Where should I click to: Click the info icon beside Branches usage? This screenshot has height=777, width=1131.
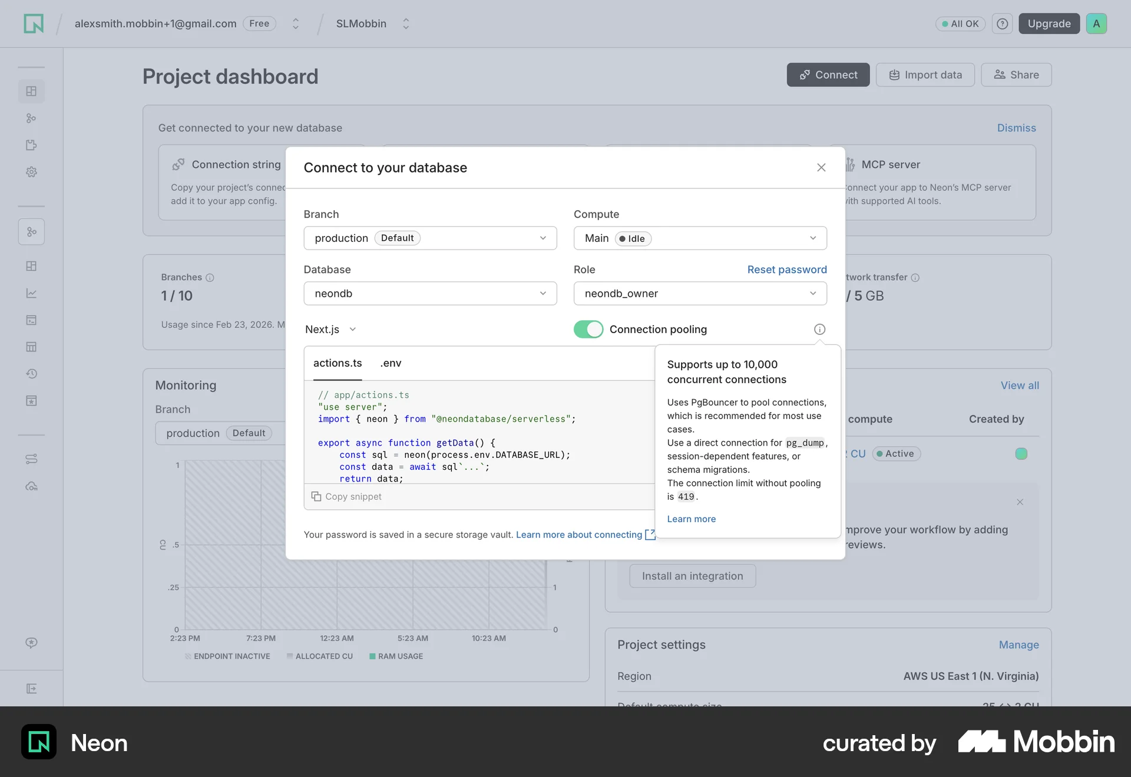pos(210,277)
